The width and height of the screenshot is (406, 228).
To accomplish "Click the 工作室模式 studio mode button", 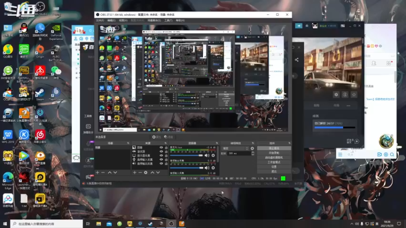I will (x=274, y=162).
